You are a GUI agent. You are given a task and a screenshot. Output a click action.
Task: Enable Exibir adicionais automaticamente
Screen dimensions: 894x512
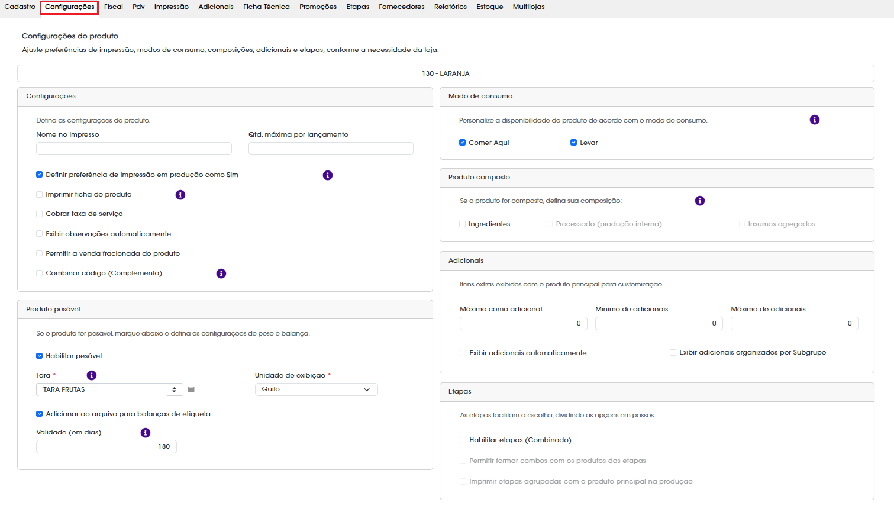(x=463, y=353)
